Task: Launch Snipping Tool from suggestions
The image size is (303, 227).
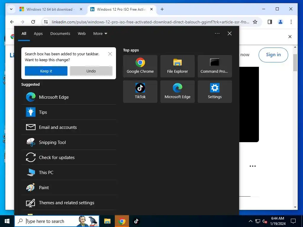Action: pos(69,142)
